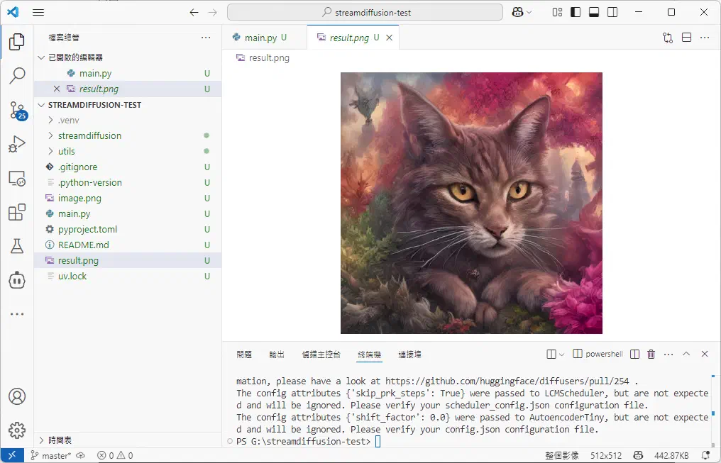Toggle the panel visibility
The width and height of the screenshot is (721, 463).
coord(593,12)
